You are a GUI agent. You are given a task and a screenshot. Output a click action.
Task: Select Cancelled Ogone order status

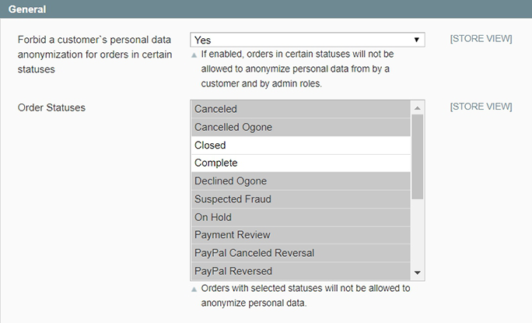coord(300,127)
